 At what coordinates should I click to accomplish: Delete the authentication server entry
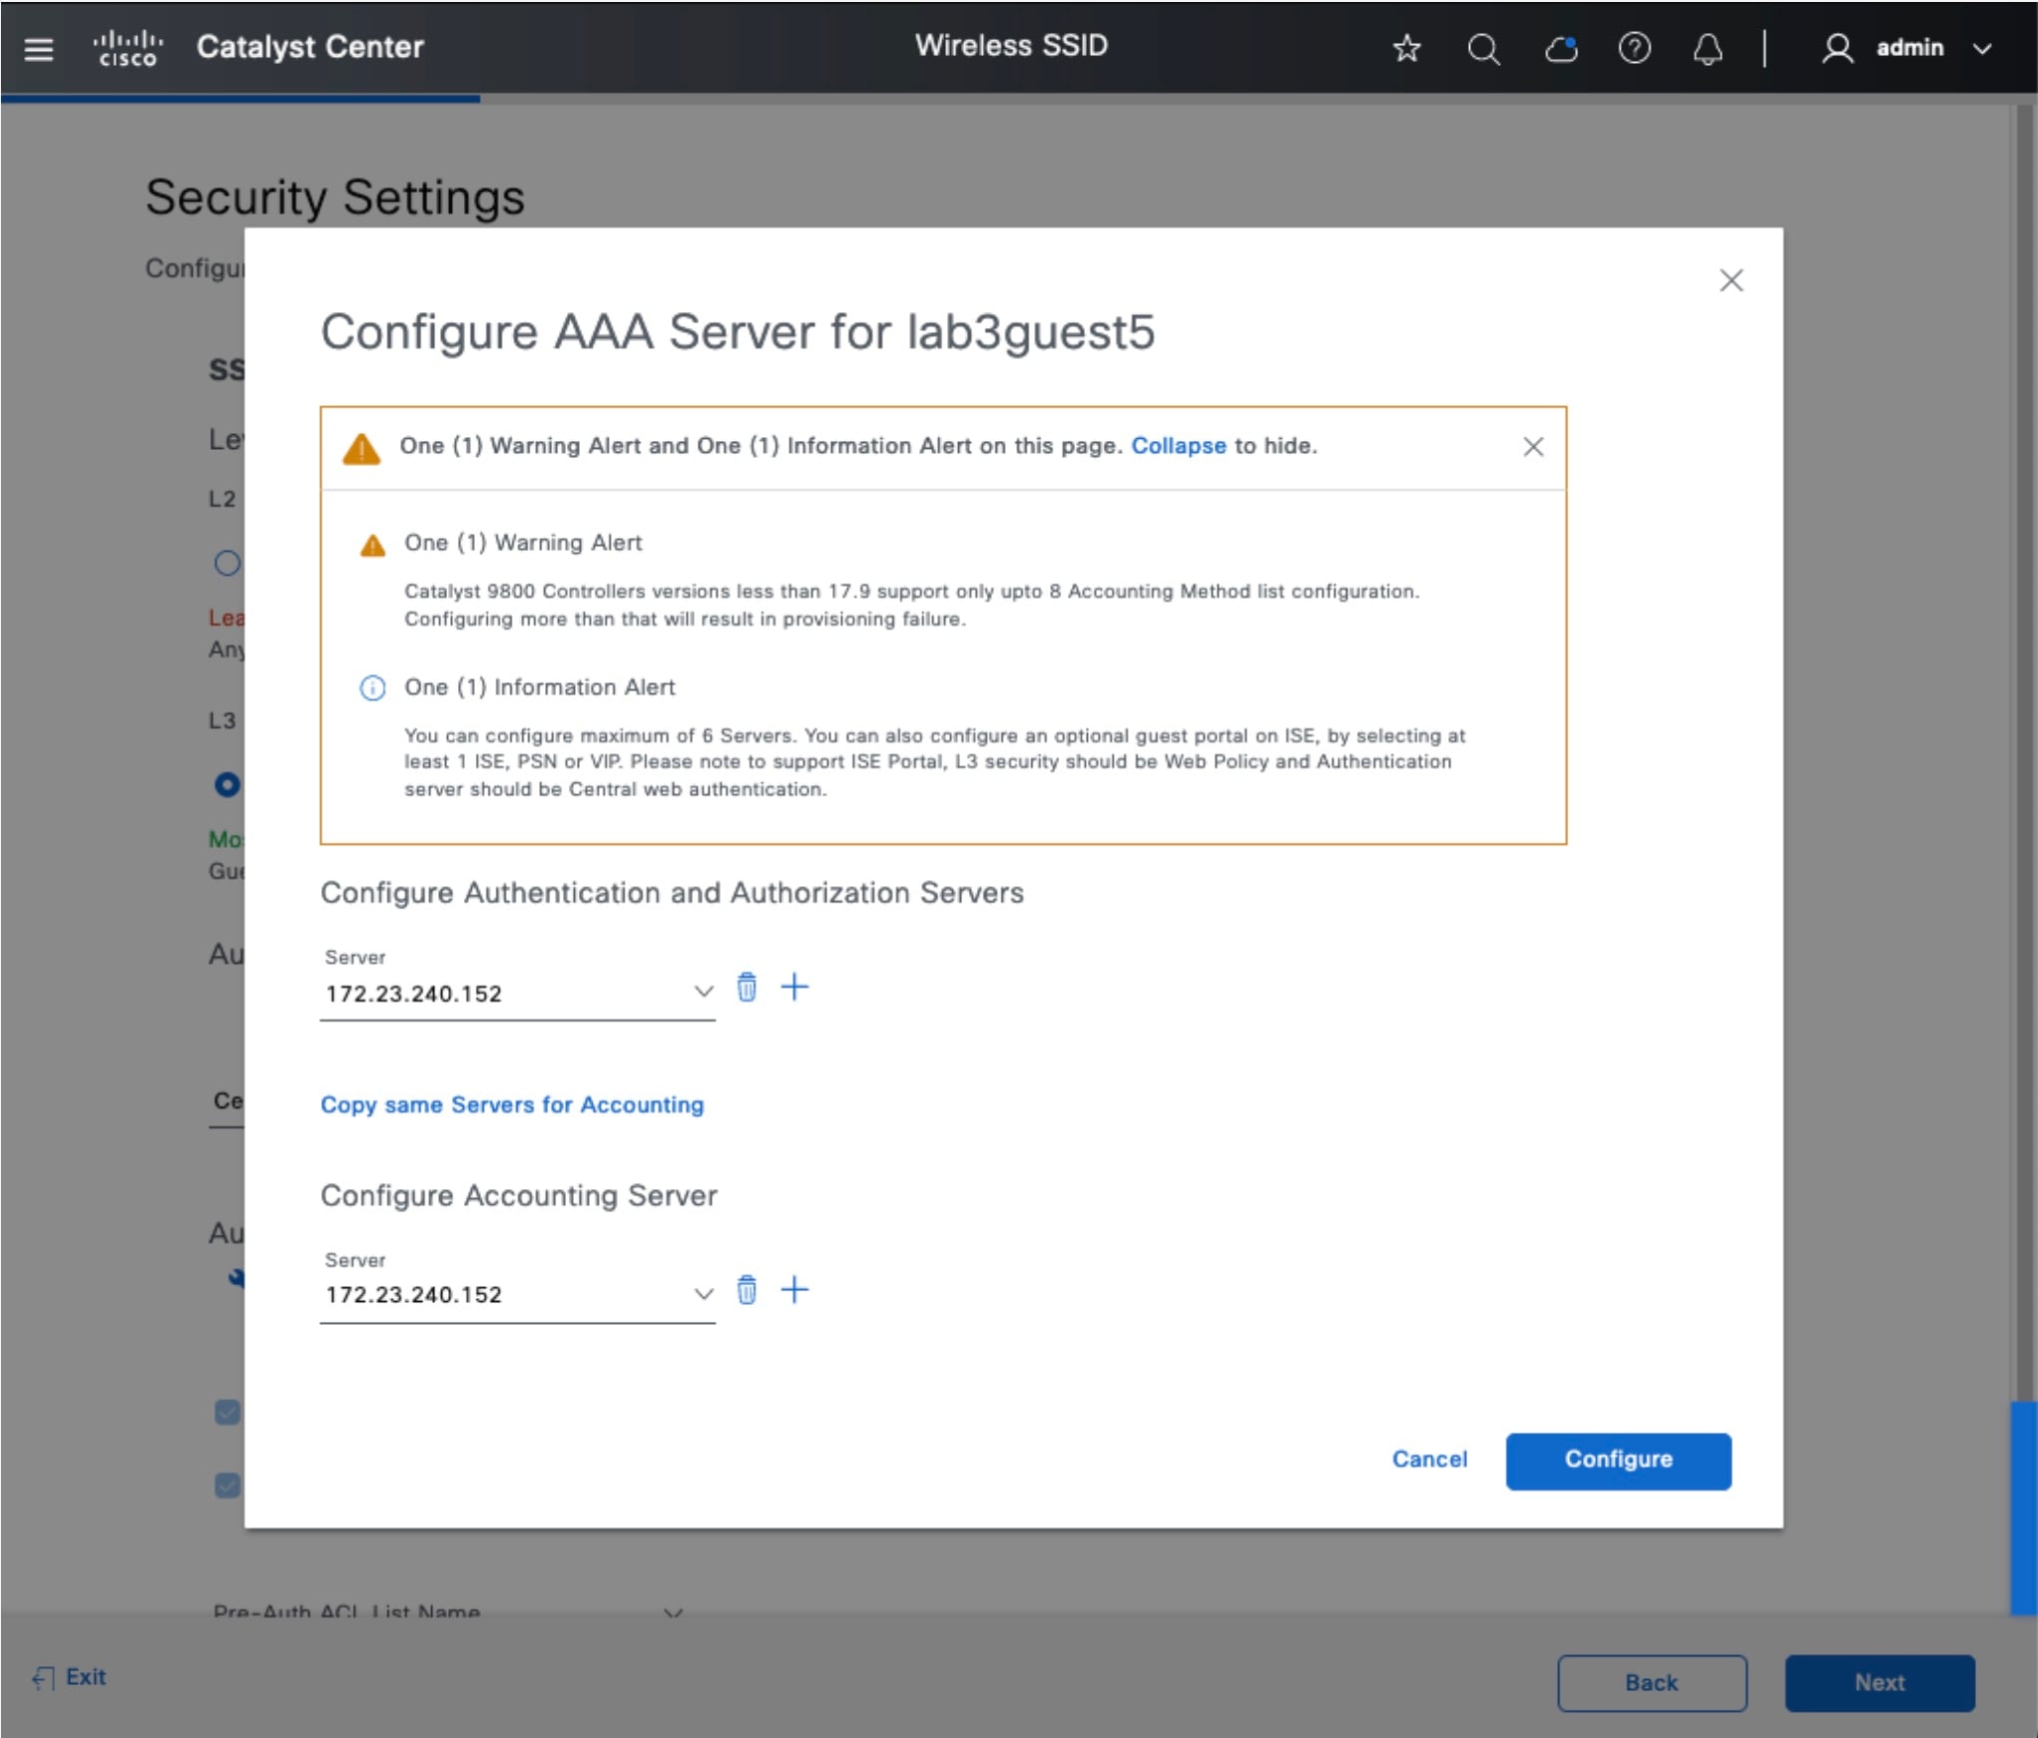pos(747,988)
